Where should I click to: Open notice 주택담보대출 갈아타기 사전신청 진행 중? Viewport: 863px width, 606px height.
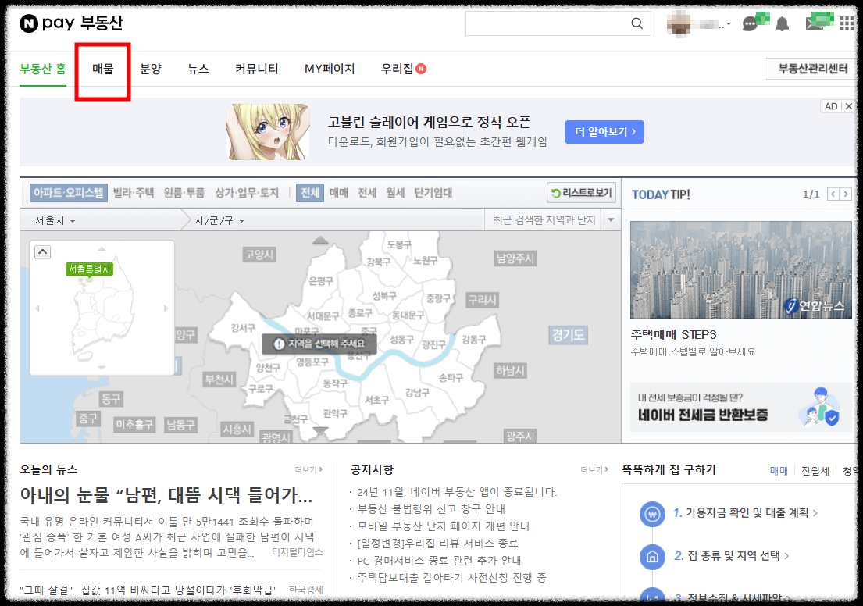[x=451, y=577]
